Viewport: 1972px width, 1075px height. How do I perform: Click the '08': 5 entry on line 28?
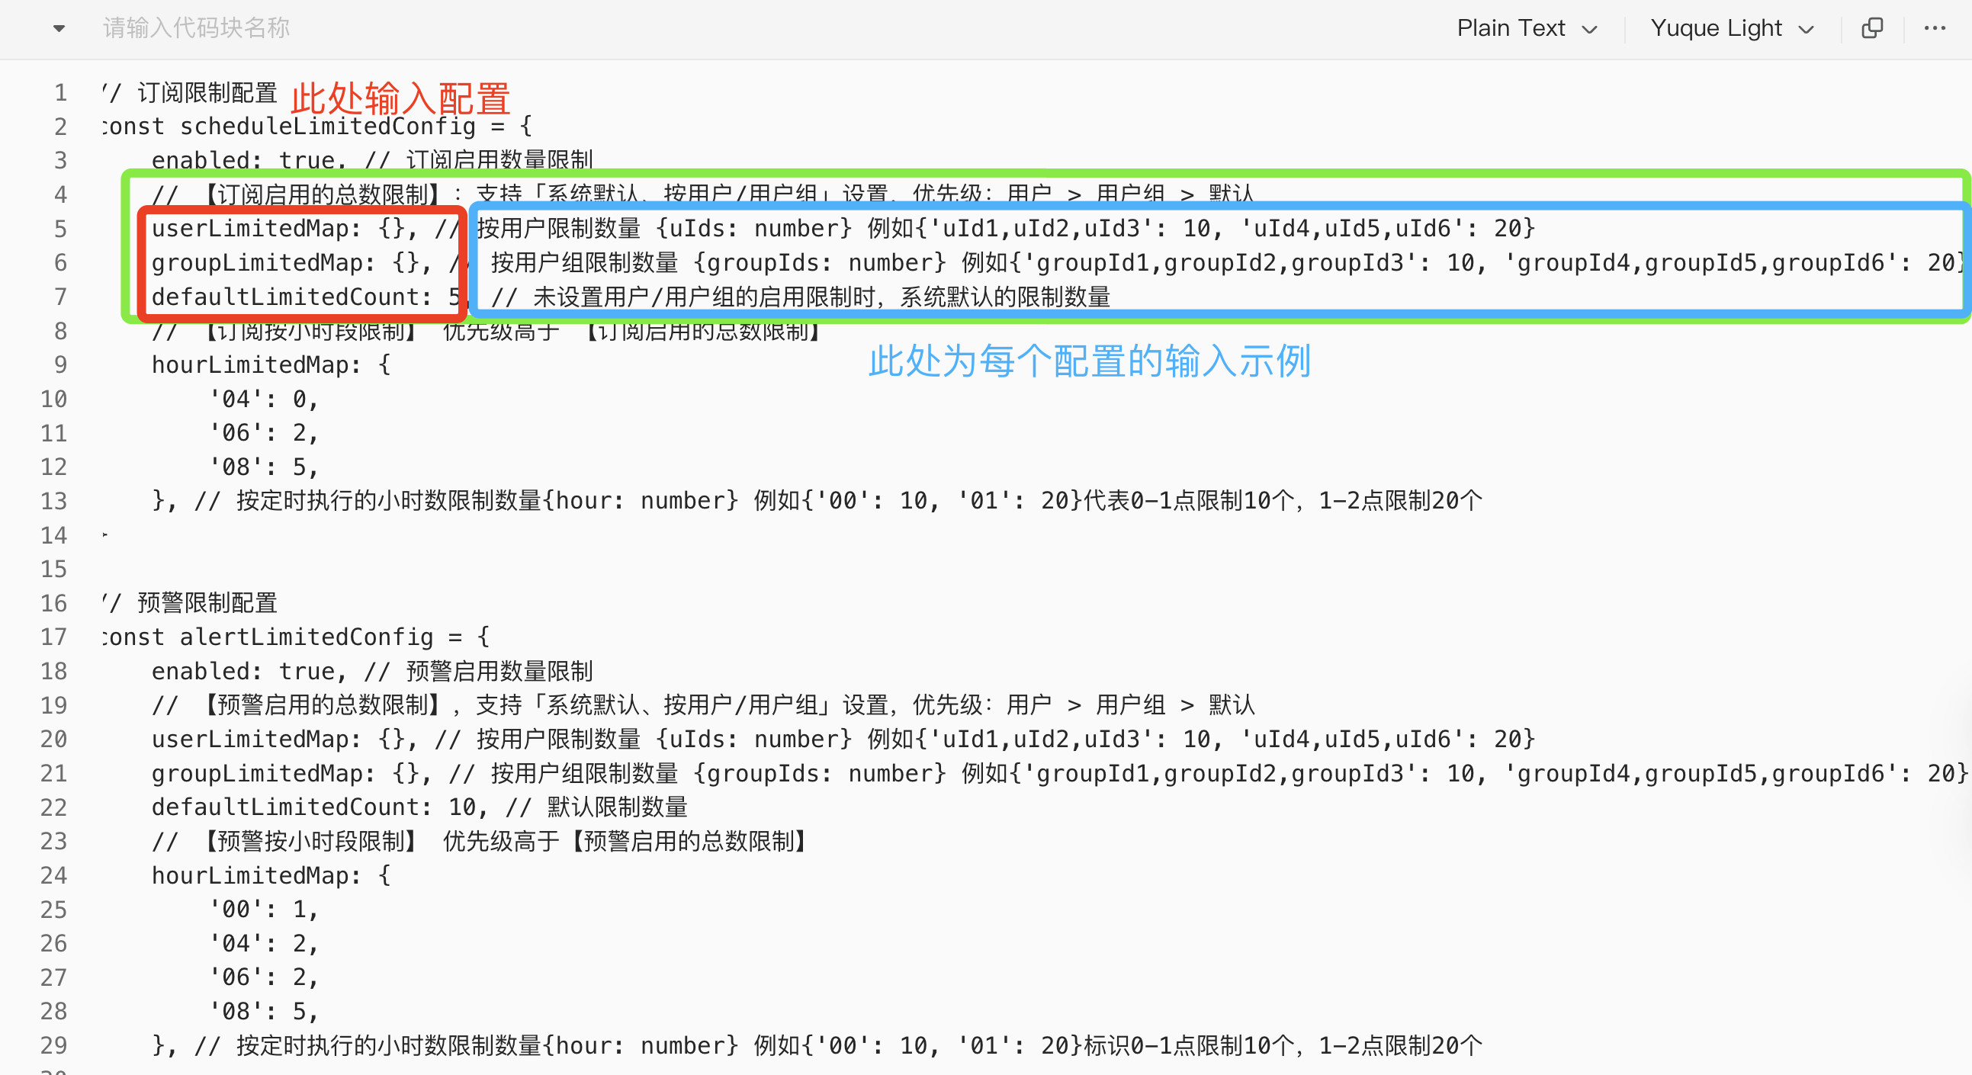(x=262, y=1012)
